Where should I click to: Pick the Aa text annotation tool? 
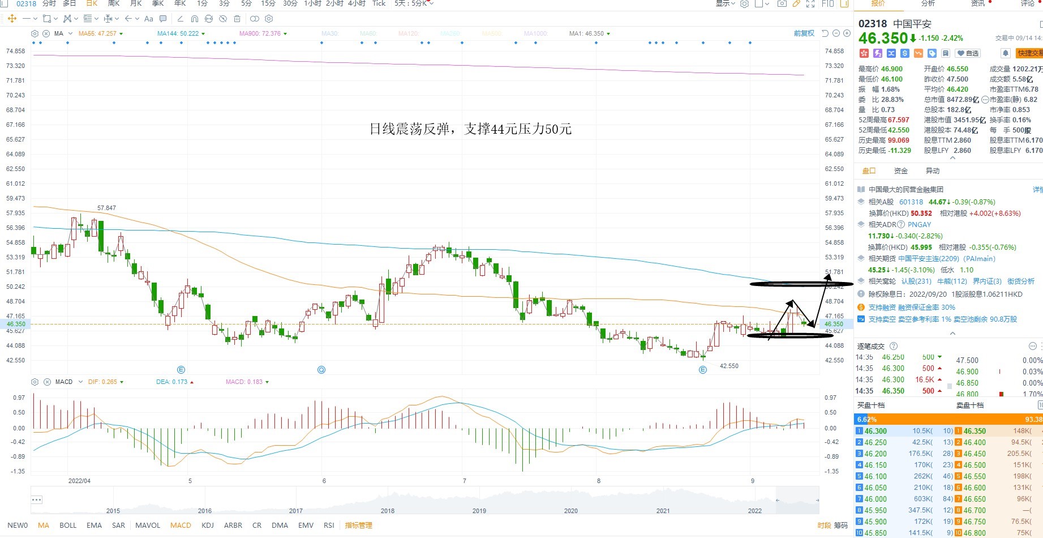[x=149, y=19]
